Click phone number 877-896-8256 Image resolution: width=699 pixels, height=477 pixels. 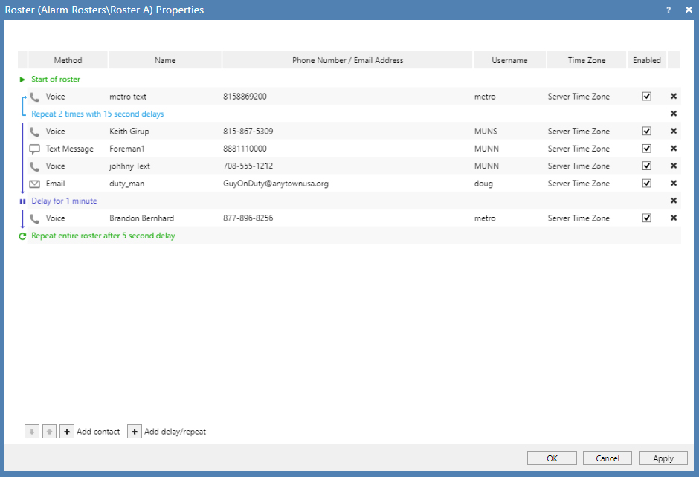pyautogui.click(x=248, y=218)
